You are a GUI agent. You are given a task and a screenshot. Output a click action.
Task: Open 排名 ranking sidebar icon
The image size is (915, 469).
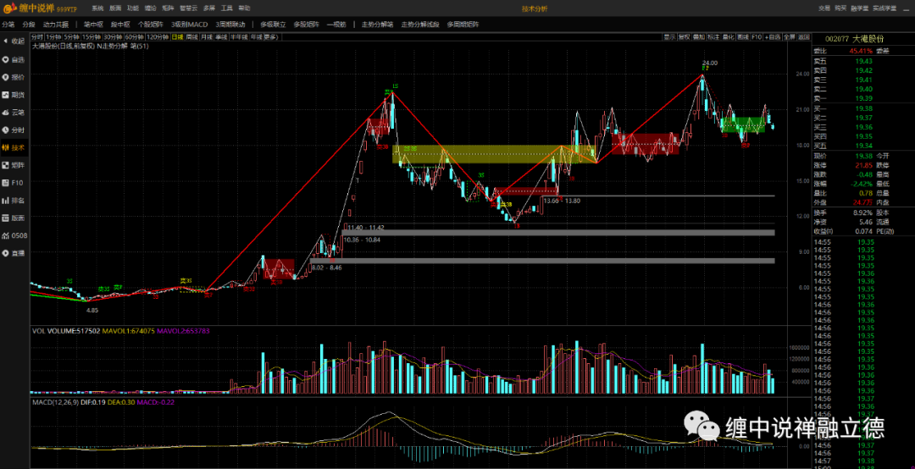click(x=14, y=200)
